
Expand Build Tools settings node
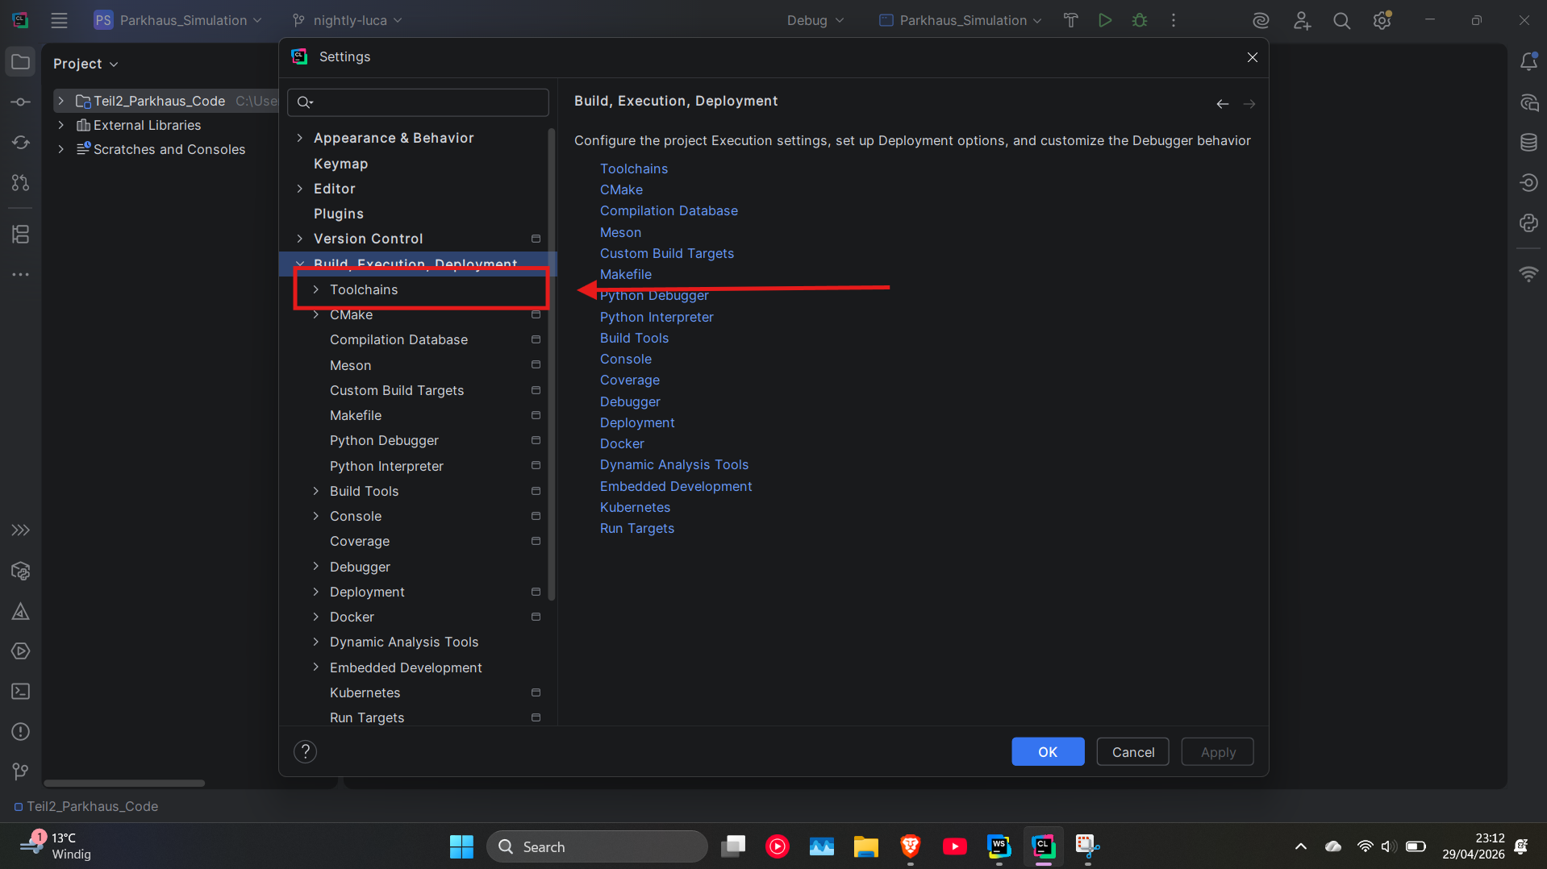click(316, 491)
